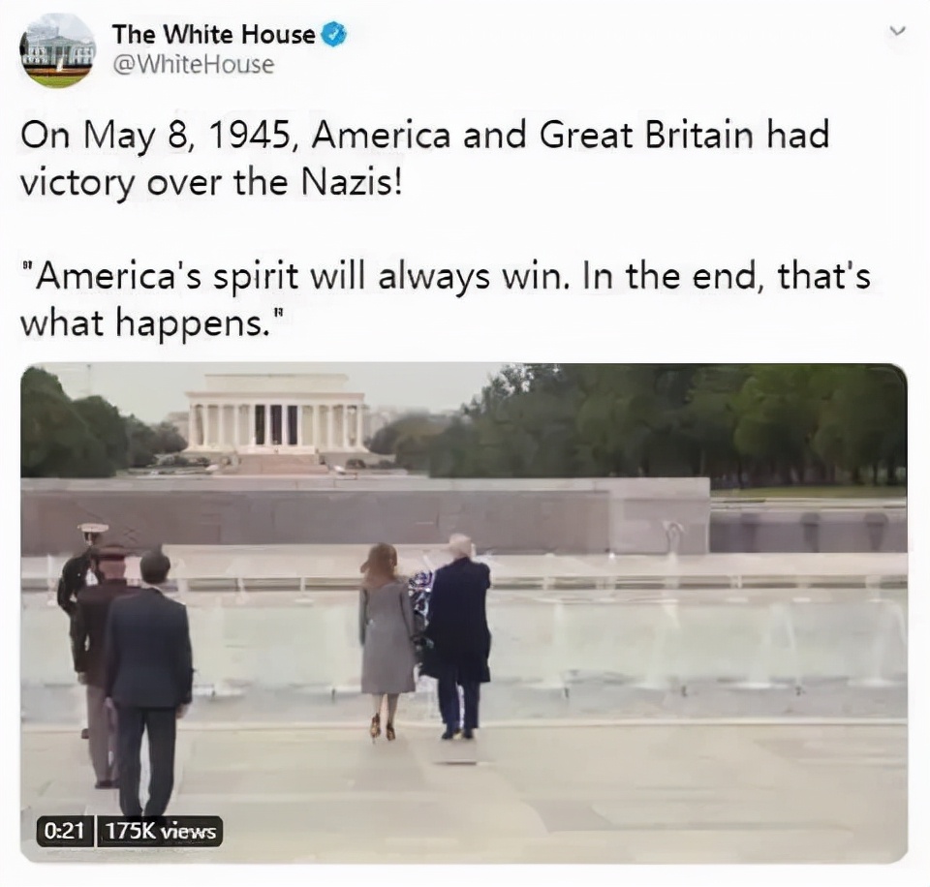The width and height of the screenshot is (930, 887).
Task: Click the word 'Nazis!' in the tweet
Action: 352,183
